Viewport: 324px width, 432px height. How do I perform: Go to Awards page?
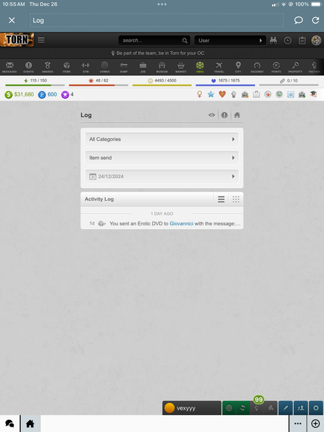[x=47, y=67]
